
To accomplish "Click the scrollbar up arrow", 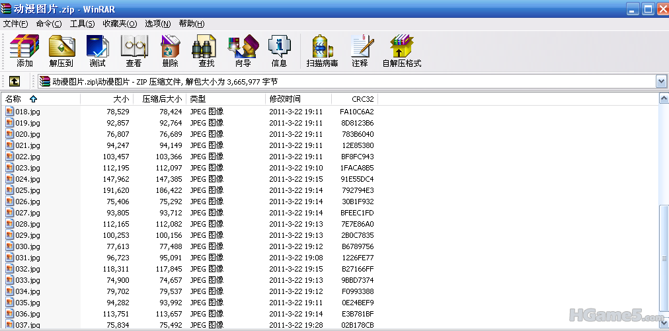I will pos(663,99).
